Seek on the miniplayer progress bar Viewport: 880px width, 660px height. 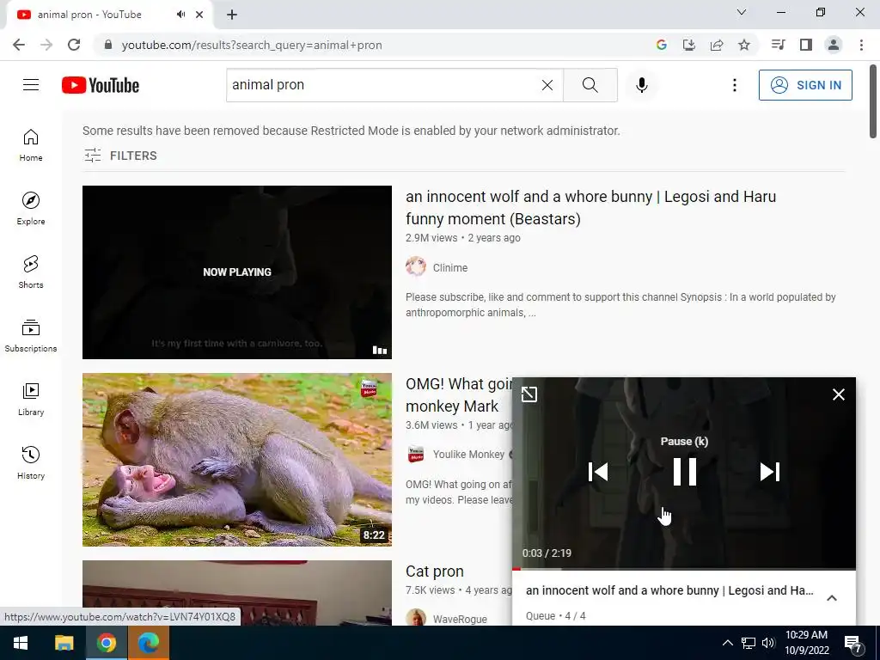684,569
